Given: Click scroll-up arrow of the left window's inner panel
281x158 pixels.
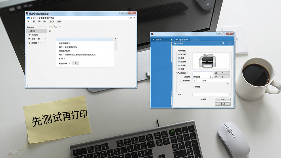Looking at the screenshot, I should (115, 38).
